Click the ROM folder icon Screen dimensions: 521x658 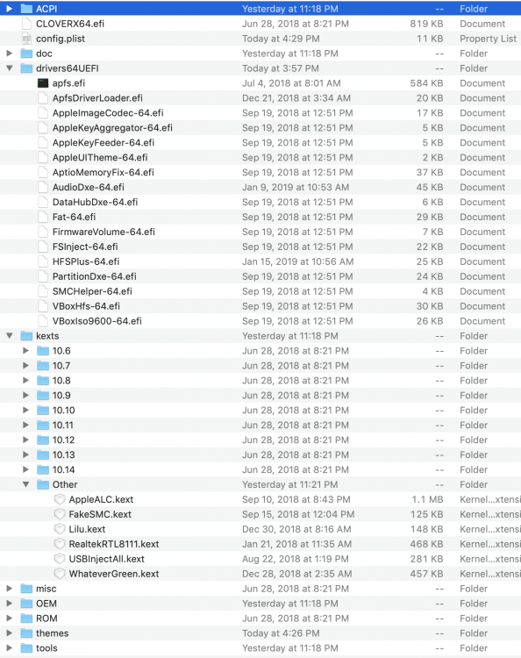point(26,619)
